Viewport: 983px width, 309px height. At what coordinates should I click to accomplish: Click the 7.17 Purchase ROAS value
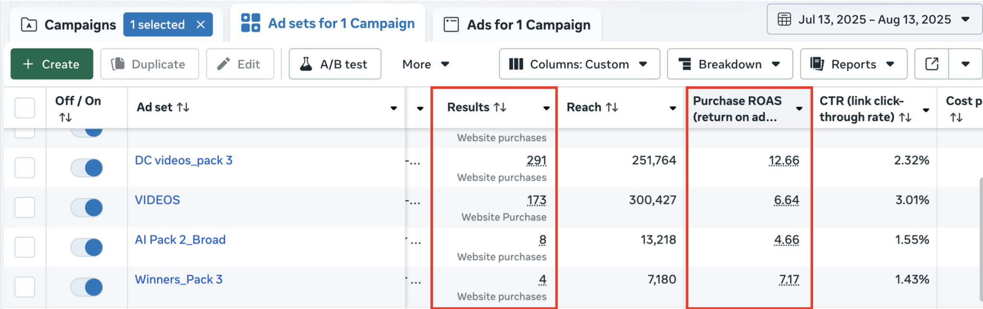click(789, 280)
